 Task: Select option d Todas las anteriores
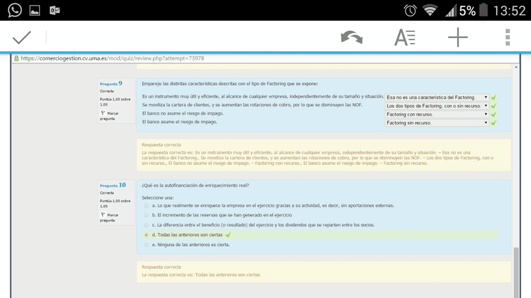pos(146,235)
